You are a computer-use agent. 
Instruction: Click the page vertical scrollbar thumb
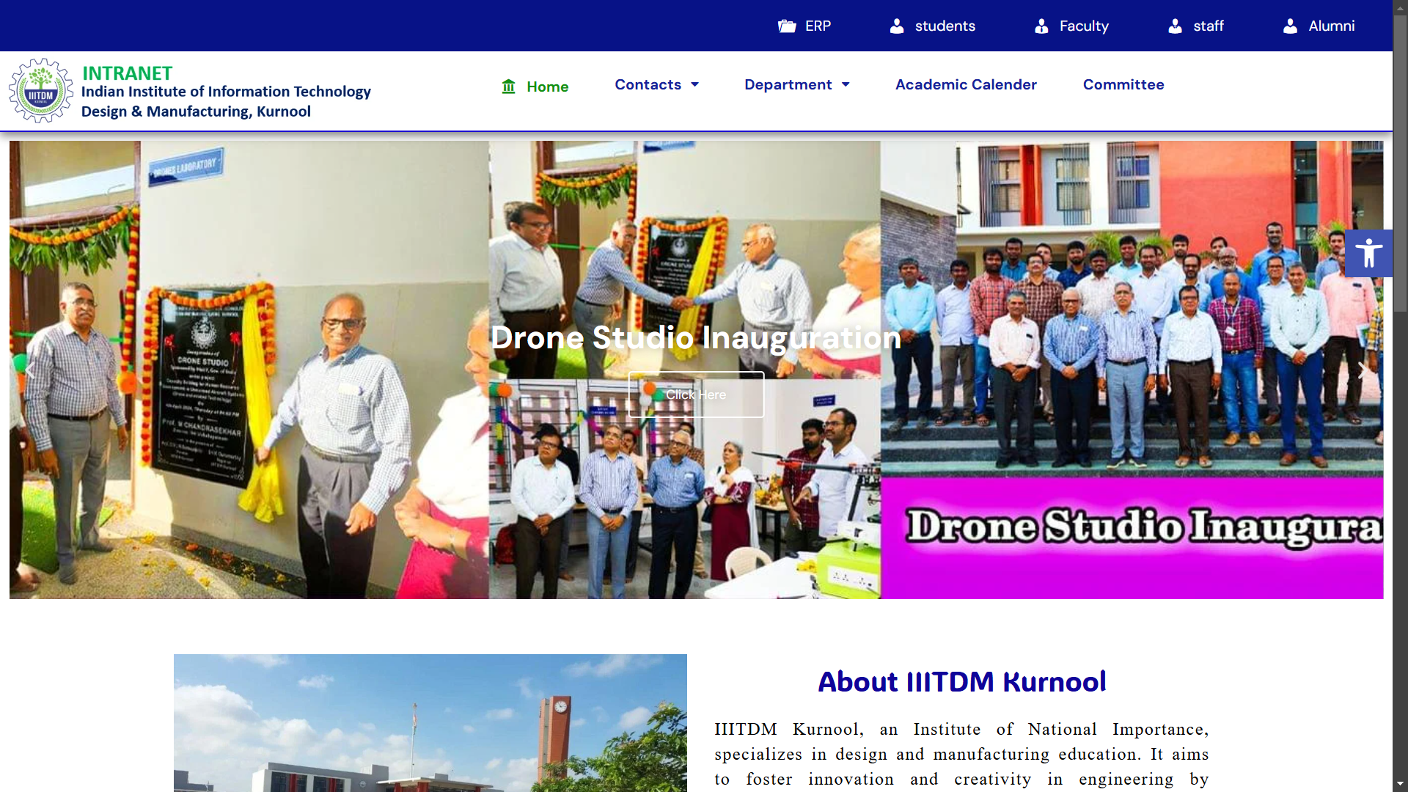tap(1400, 161)
